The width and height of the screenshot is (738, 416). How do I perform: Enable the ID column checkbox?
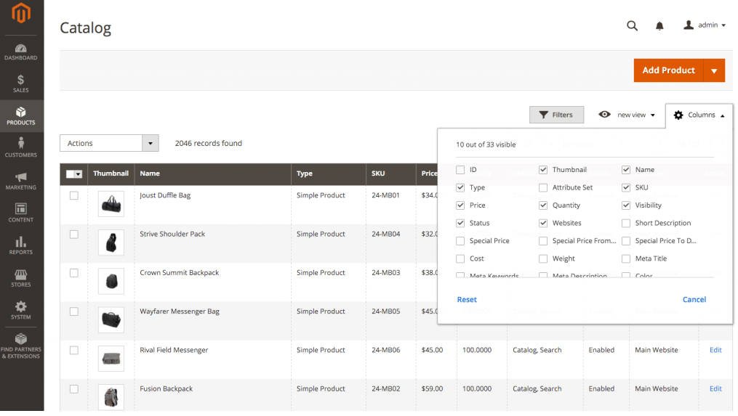(x=460, y=170)
